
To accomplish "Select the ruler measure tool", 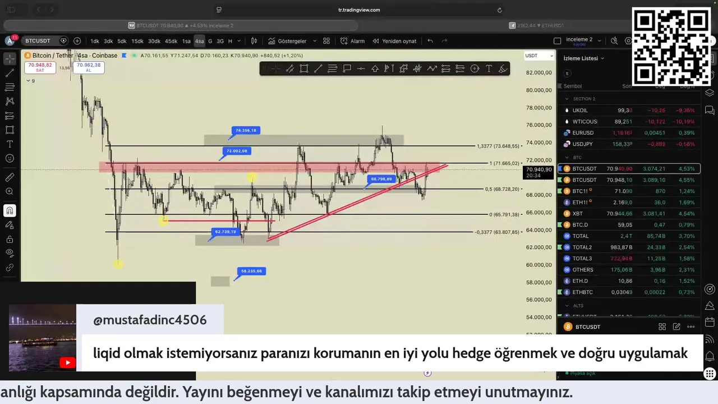I will tap(10, 177).
